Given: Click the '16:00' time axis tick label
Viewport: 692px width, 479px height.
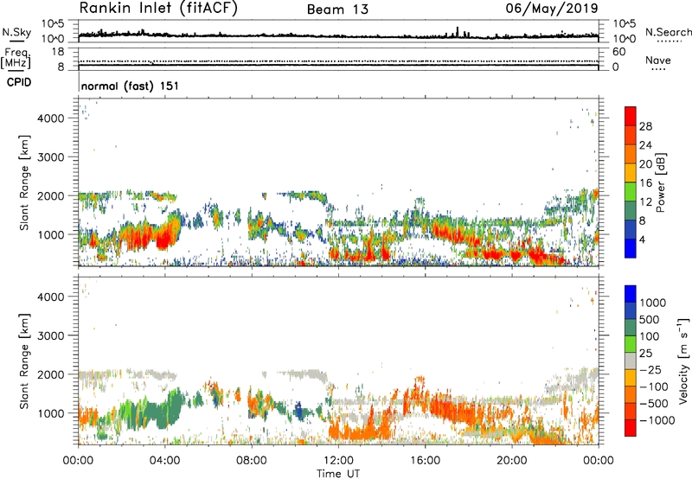Looking at the screenshot, I should 425,461.
